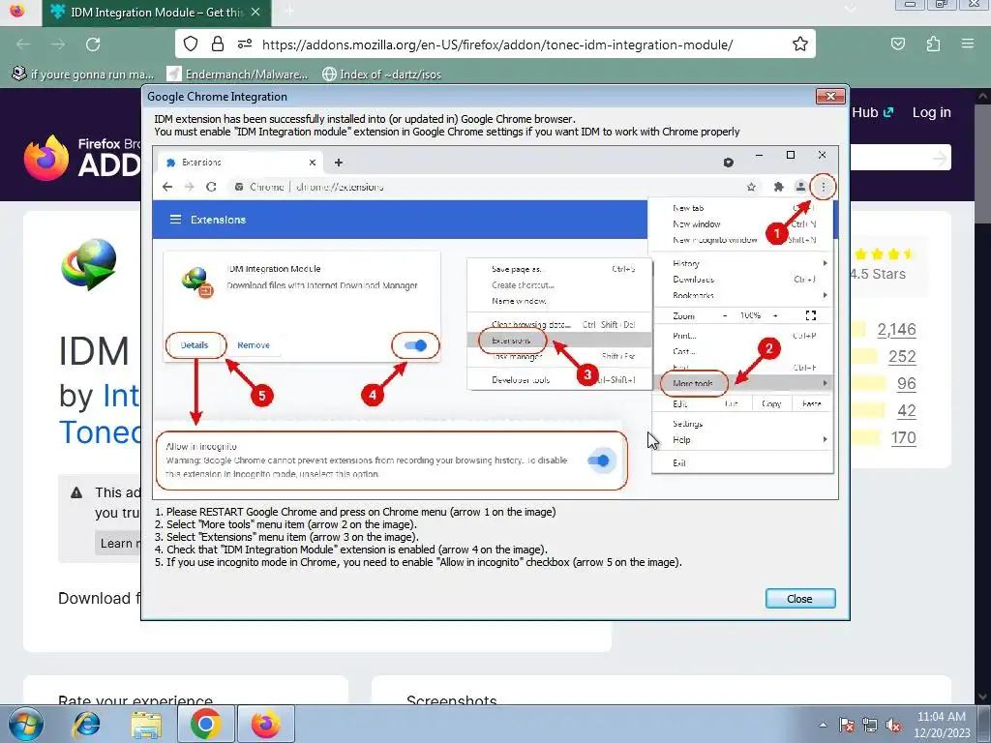Open the 252 four-star reviews count
The width and height of the screenshot is (991, 743).
(902, 357)
